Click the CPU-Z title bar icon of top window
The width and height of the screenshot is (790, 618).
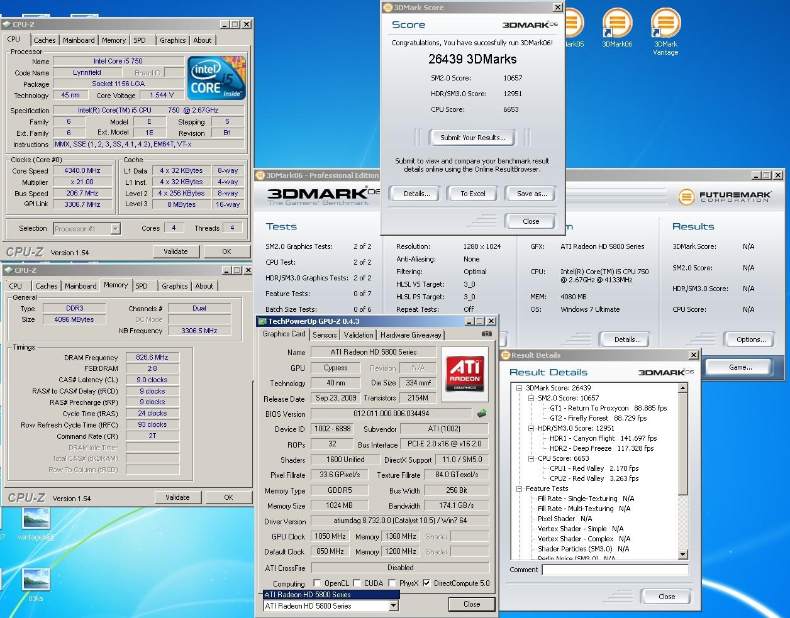(7, 25)
